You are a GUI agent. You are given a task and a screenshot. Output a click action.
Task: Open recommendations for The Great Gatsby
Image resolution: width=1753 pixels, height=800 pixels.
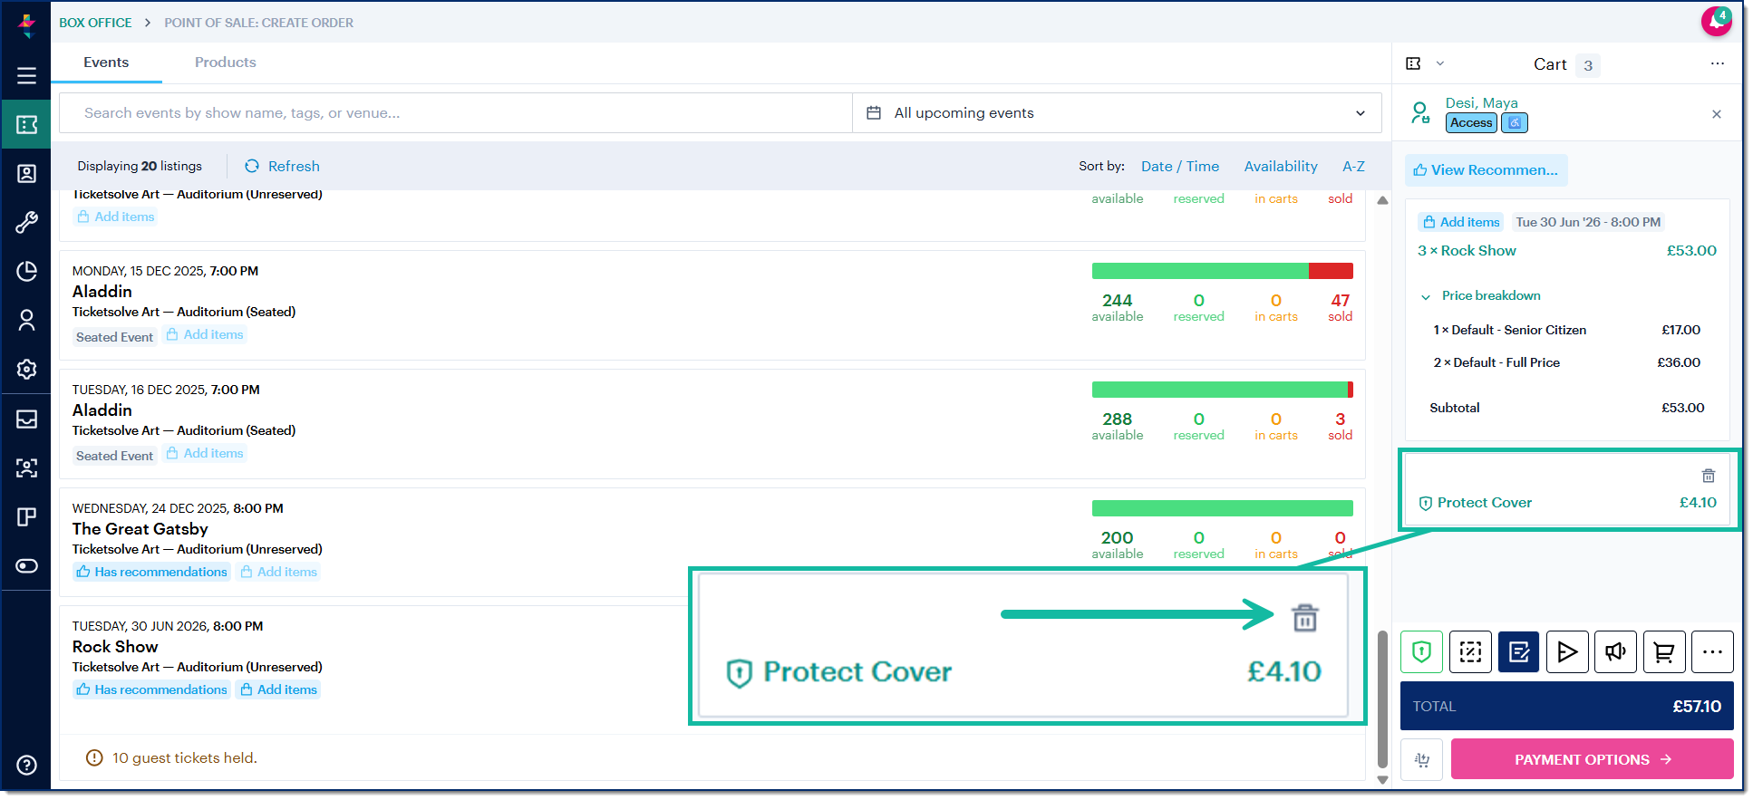pyautogui.click(x=151, y=572)
